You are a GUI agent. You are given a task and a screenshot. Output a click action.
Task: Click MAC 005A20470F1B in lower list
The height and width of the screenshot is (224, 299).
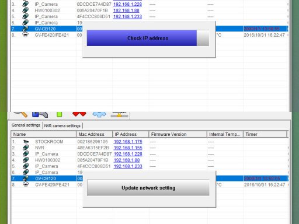pos(93,160)
